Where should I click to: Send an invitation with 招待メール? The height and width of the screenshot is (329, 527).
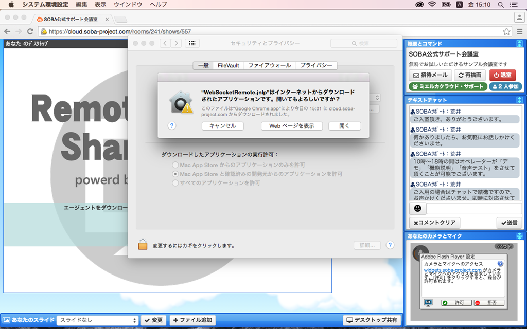point(430,75)
